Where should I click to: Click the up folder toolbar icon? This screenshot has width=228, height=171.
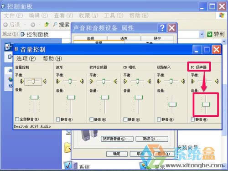pyautogui.click(x=47, y=24)
